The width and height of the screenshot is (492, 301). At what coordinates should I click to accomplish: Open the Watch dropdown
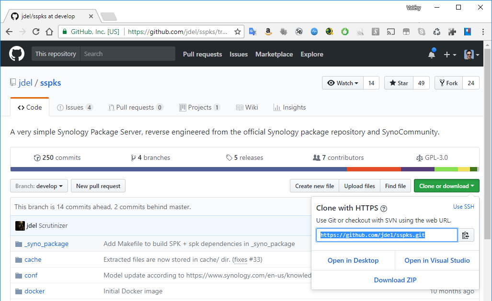[343, 83]
